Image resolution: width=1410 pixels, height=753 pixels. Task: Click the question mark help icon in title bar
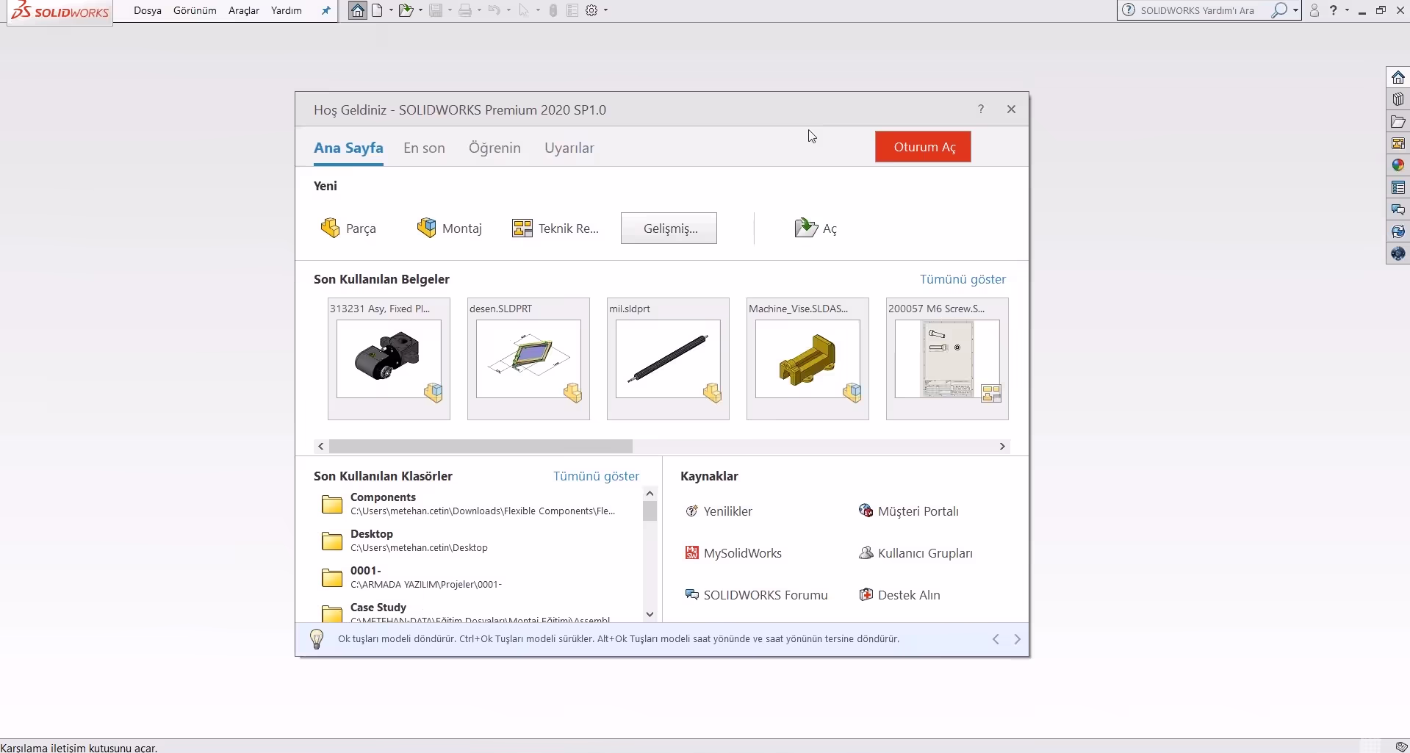pyautogui.click(x=1334, y=10)
